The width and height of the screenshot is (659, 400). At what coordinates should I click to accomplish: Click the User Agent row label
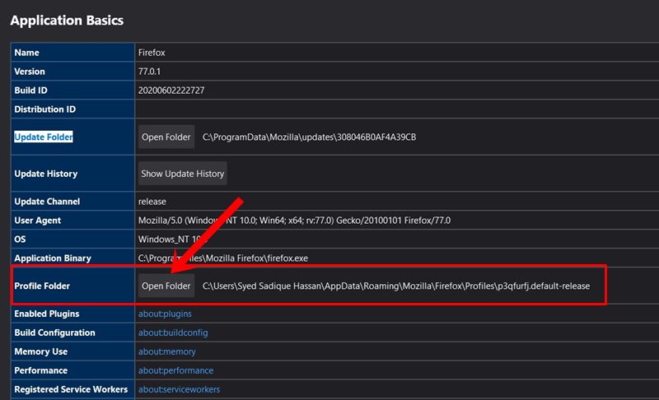[37, 221]
